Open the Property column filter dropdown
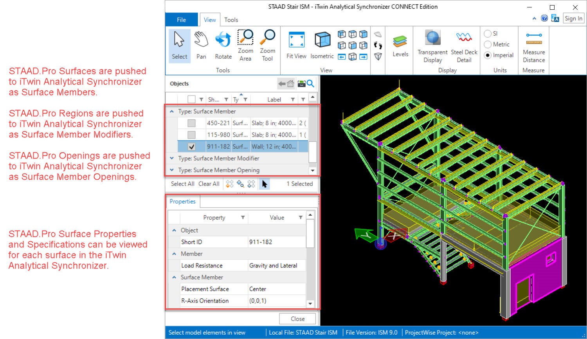This screenshot has width=587, height=339. click(243, 217)
